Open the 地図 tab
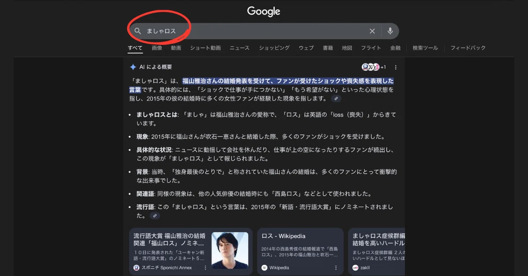This screenshot has height=276, width=528. [347, 48]
